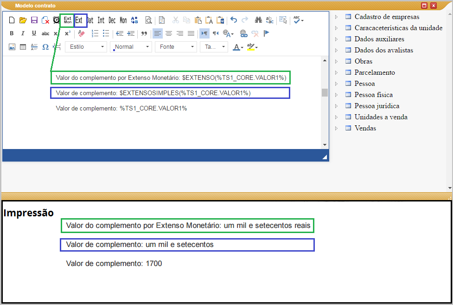Viewport: 453px width, 305px height.
Task: Toggle italic formatting
Action: [23, 33]
